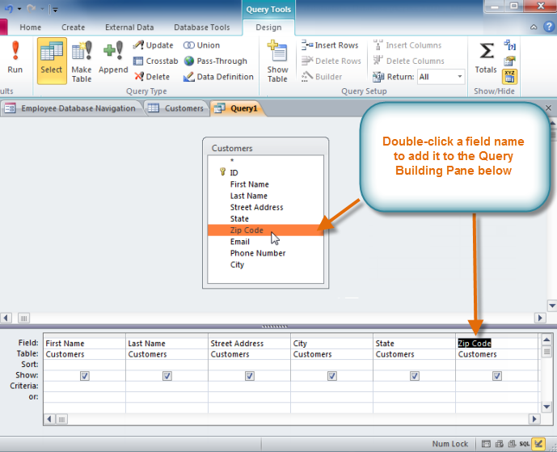
Task: Uncheck Show for City column
Action: click(332, 376)
